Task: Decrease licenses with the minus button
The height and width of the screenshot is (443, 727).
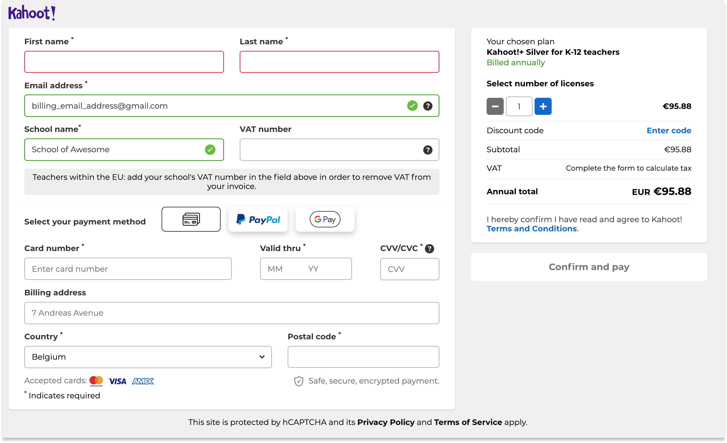Action: [x=495, y=106]
